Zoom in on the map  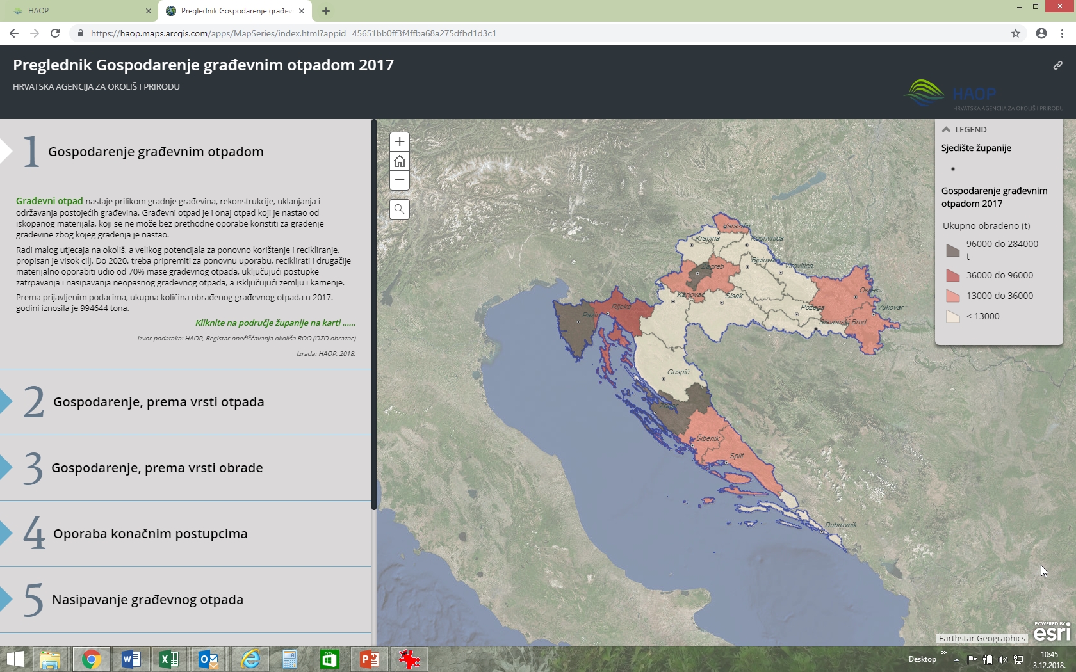(x=399, y=141)
